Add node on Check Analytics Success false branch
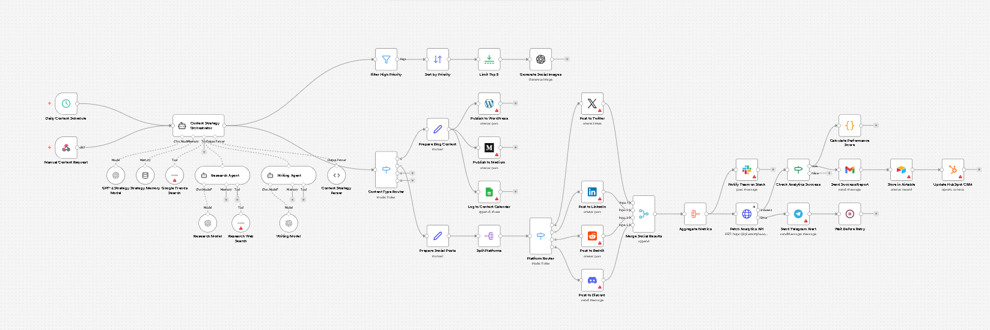The image size is (990, 330). pyautogui.click(x=829, y=173)
